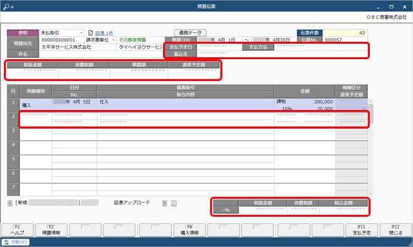Expand the 未払取引 reference dropdown

click(81, 33)
